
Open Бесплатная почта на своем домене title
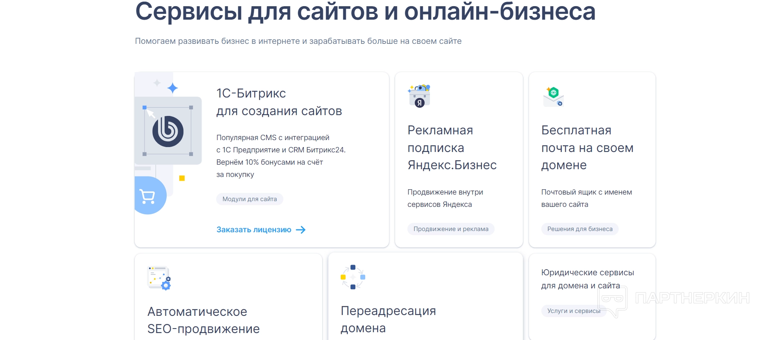(x=587, y=147)
